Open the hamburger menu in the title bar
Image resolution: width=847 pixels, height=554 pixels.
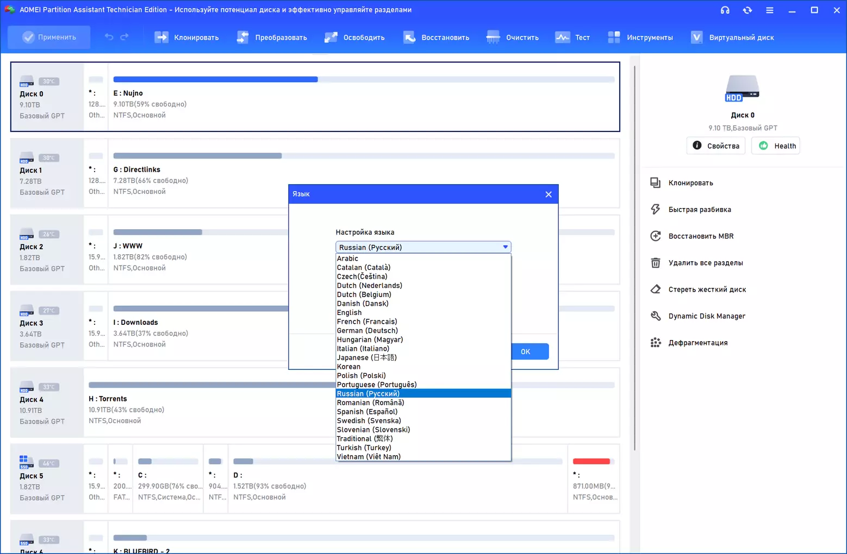pos(770,10)
